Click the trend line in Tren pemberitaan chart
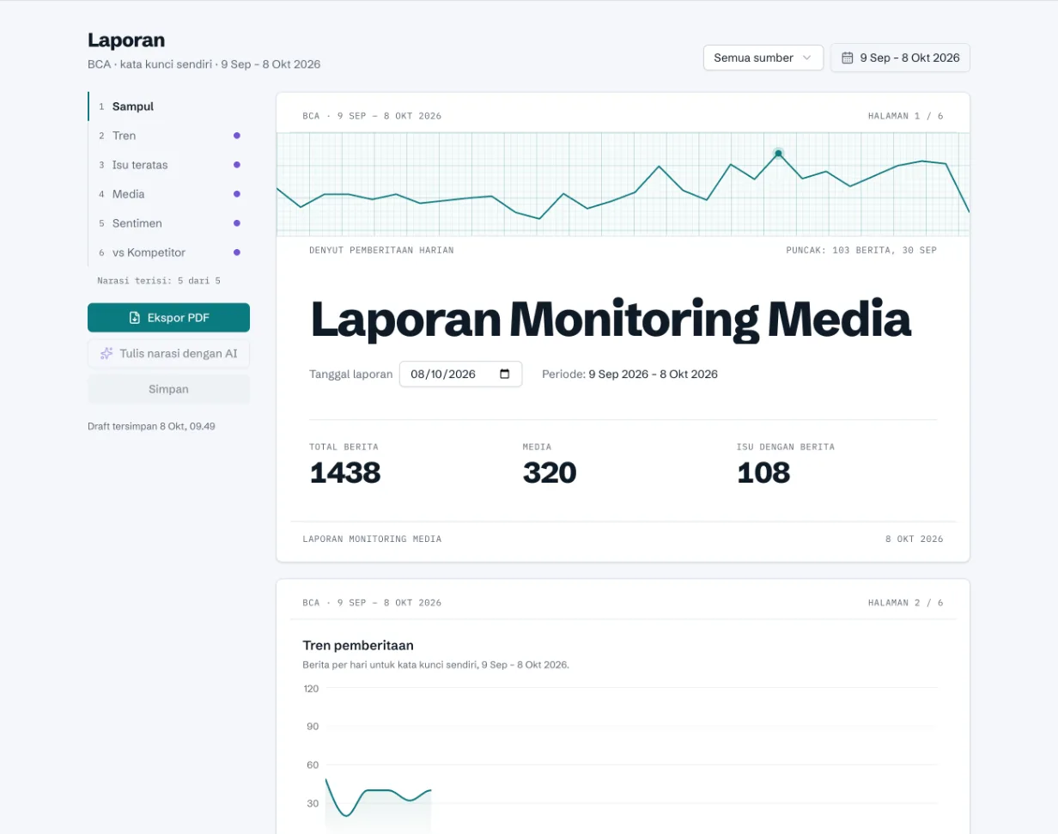The image size is (1058, 834). click(378, 796)
